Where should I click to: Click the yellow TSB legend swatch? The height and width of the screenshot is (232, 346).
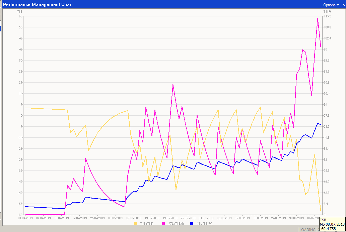pos(135,223)
